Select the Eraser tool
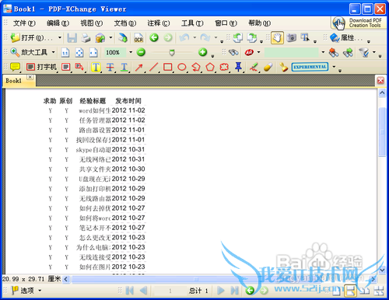This screenshot has height=300, width=389. tap(268, 67)
